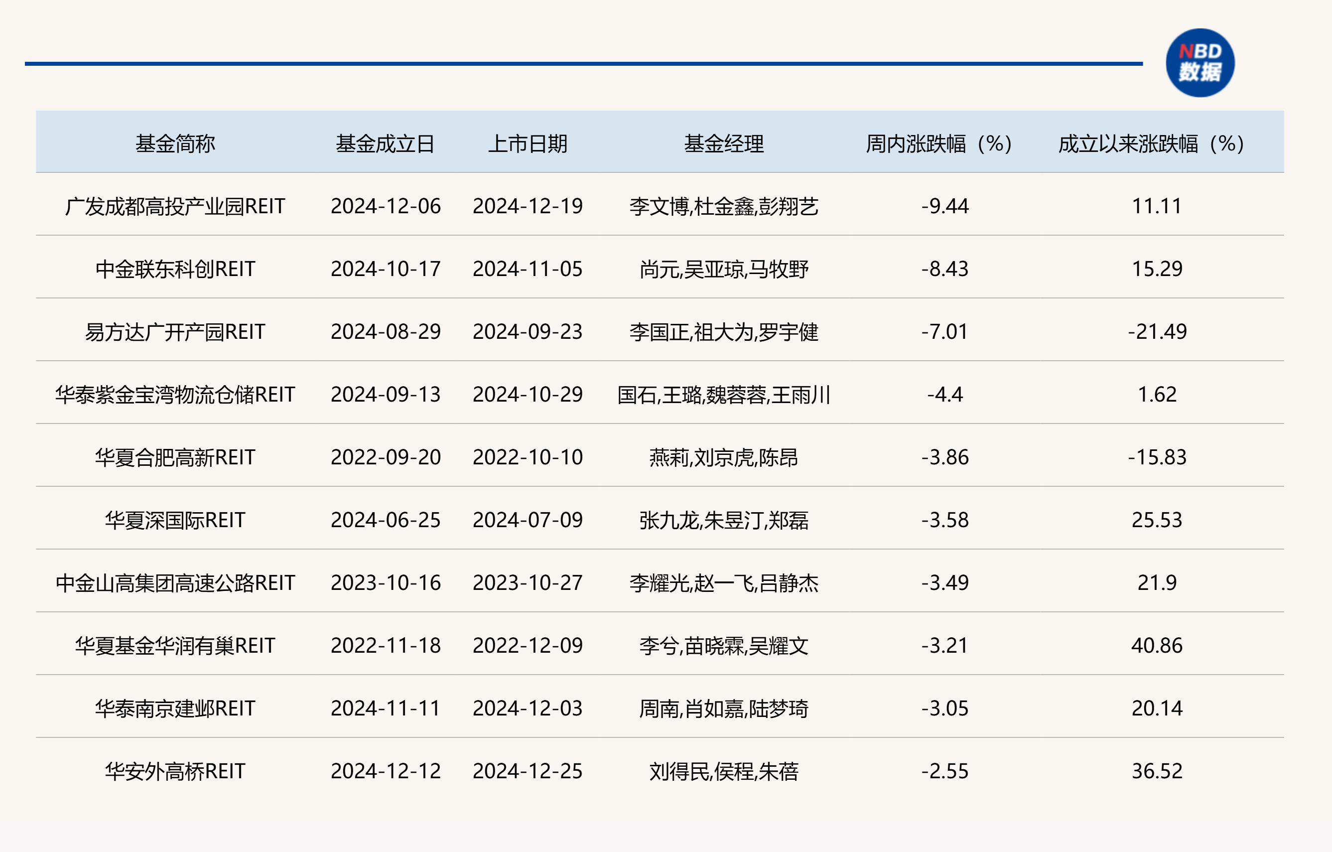Click the 华泰南京建邺REIT fund name
The image size is (1332, 852).
[175, 709]
